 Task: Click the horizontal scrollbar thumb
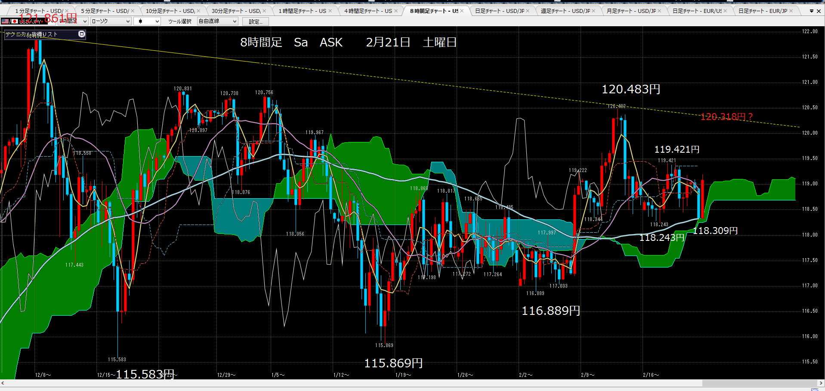(x=760, y=383)
